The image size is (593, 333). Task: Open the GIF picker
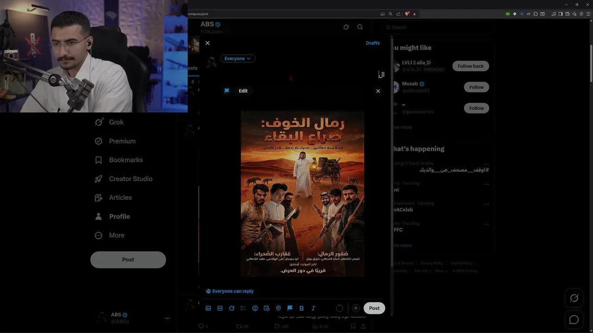(x=220, y=308)
